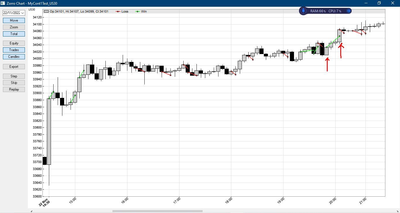Toggle the Move mode button
Screen dimensions: 400x213
14,20
